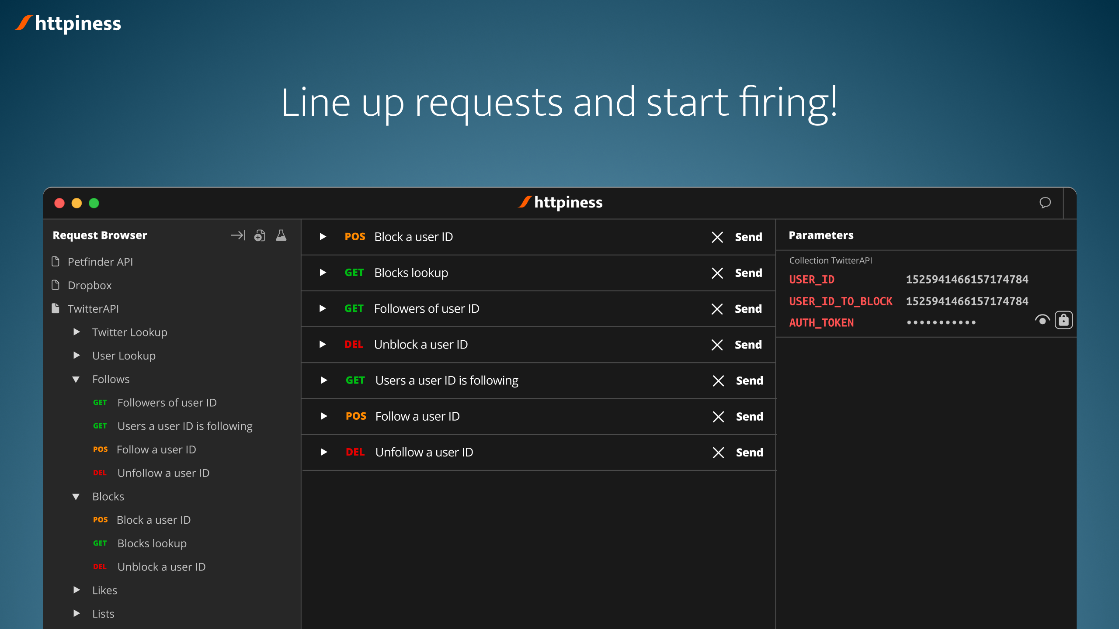Remove 'Unfollow a user ID' from the queue

pos(718,452)
